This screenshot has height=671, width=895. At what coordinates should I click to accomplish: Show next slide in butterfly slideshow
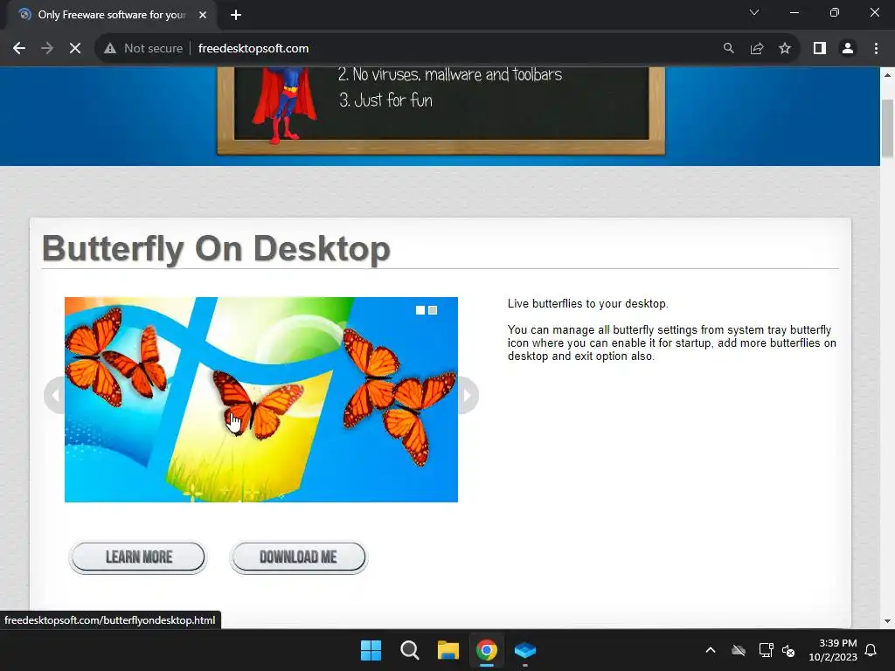[x=468, y=395]
